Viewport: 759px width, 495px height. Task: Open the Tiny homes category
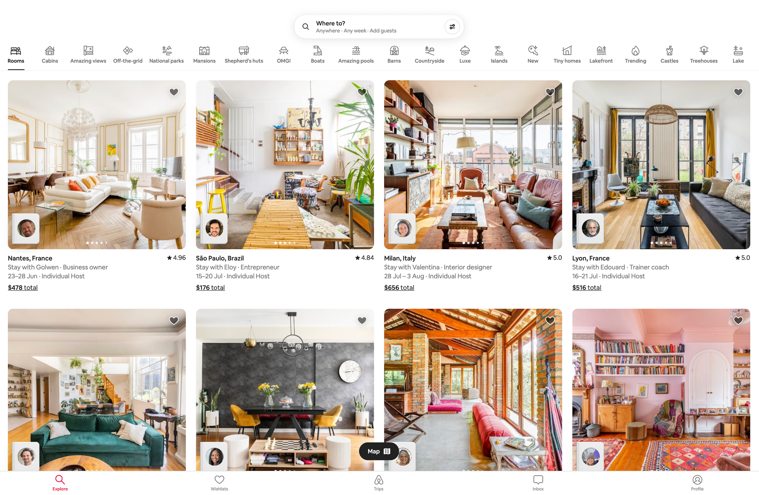tap(567, 54)
